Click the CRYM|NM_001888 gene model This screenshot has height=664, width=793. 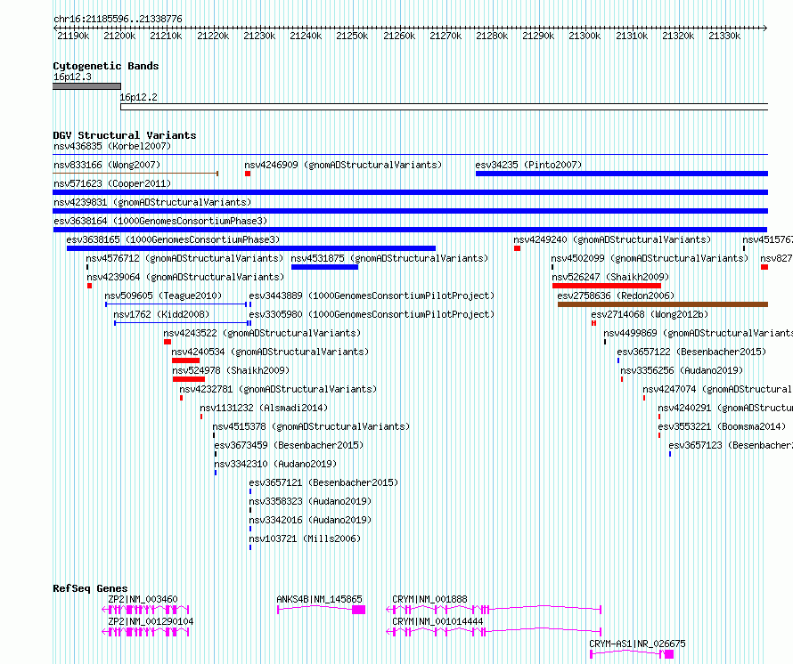coord(494,610)
